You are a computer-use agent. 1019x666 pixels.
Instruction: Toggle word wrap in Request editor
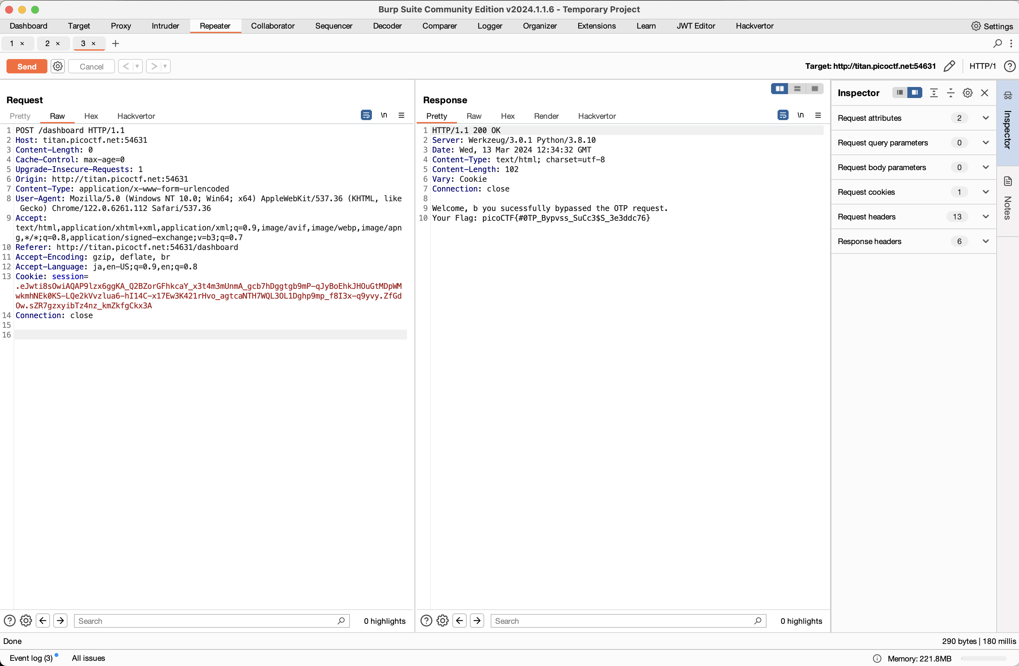point(366,115)
